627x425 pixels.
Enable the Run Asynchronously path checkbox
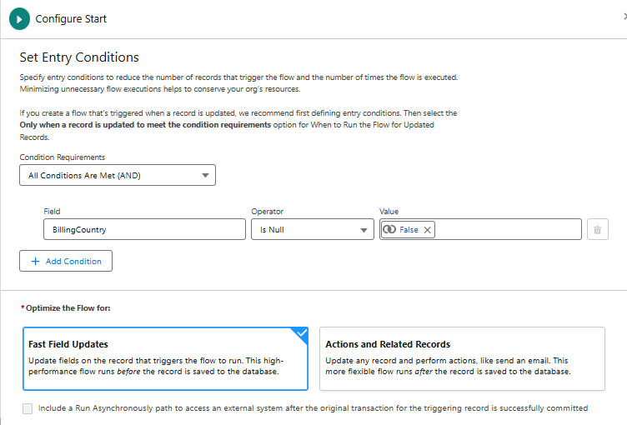[x=28, y=408]
